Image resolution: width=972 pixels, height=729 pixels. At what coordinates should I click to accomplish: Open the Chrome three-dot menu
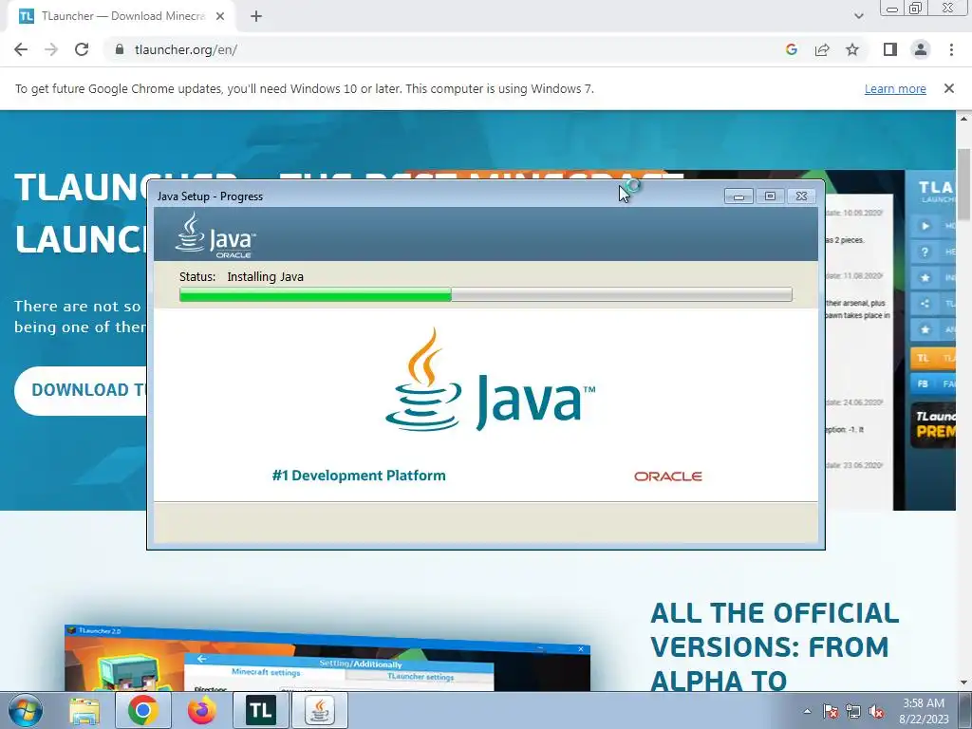pos(951,49)
